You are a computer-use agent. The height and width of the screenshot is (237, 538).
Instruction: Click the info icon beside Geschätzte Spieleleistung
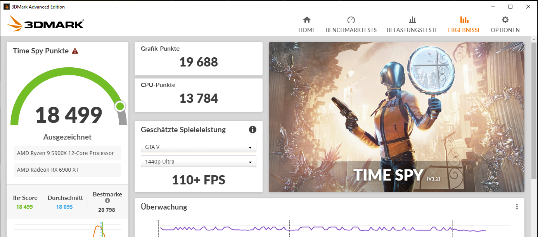tap(253, 130)
